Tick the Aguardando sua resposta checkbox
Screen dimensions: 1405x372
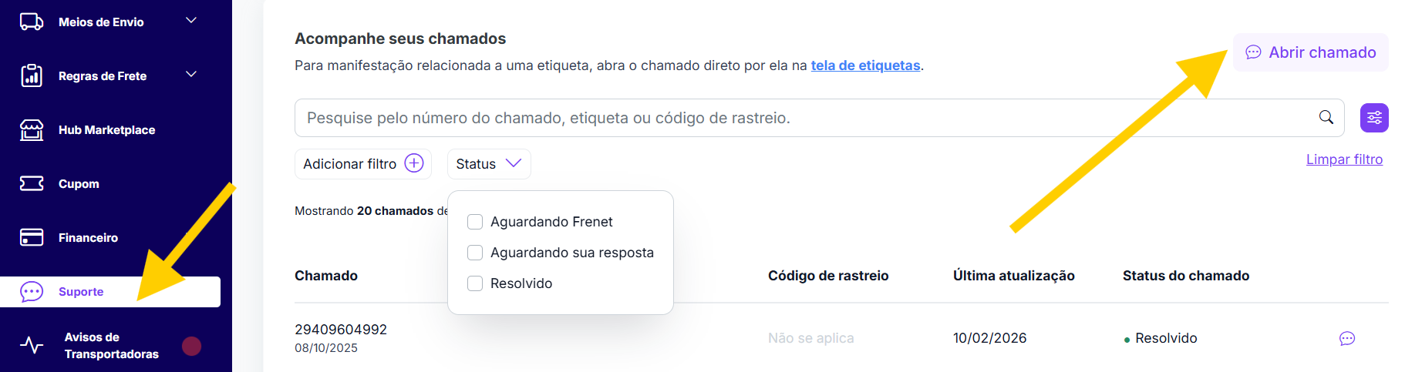(x=475, y=253)
